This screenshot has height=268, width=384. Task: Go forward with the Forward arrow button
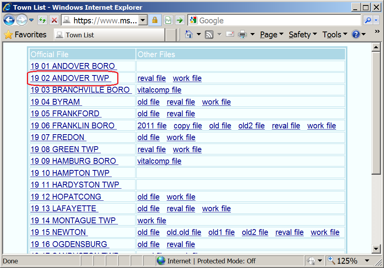[x=22, y=20]
